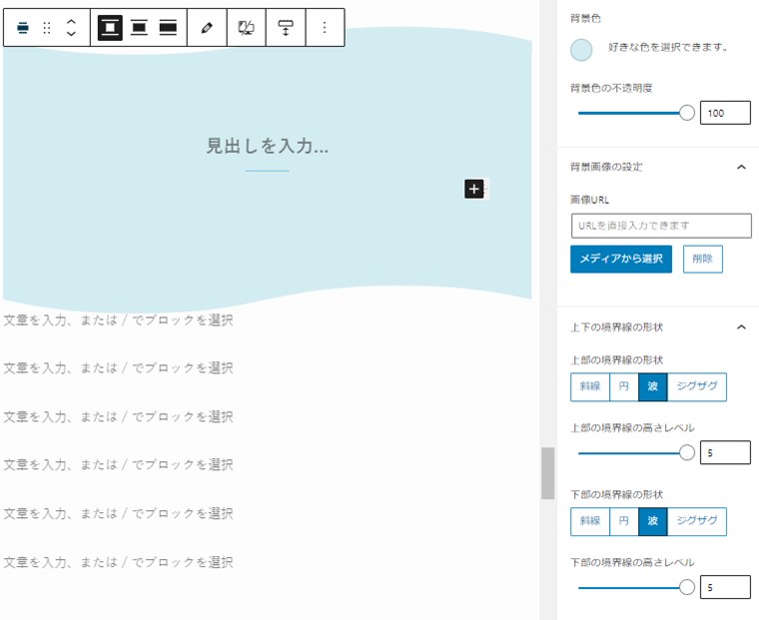Click the pencil edit icon in toolbar

tap(207, 28)
